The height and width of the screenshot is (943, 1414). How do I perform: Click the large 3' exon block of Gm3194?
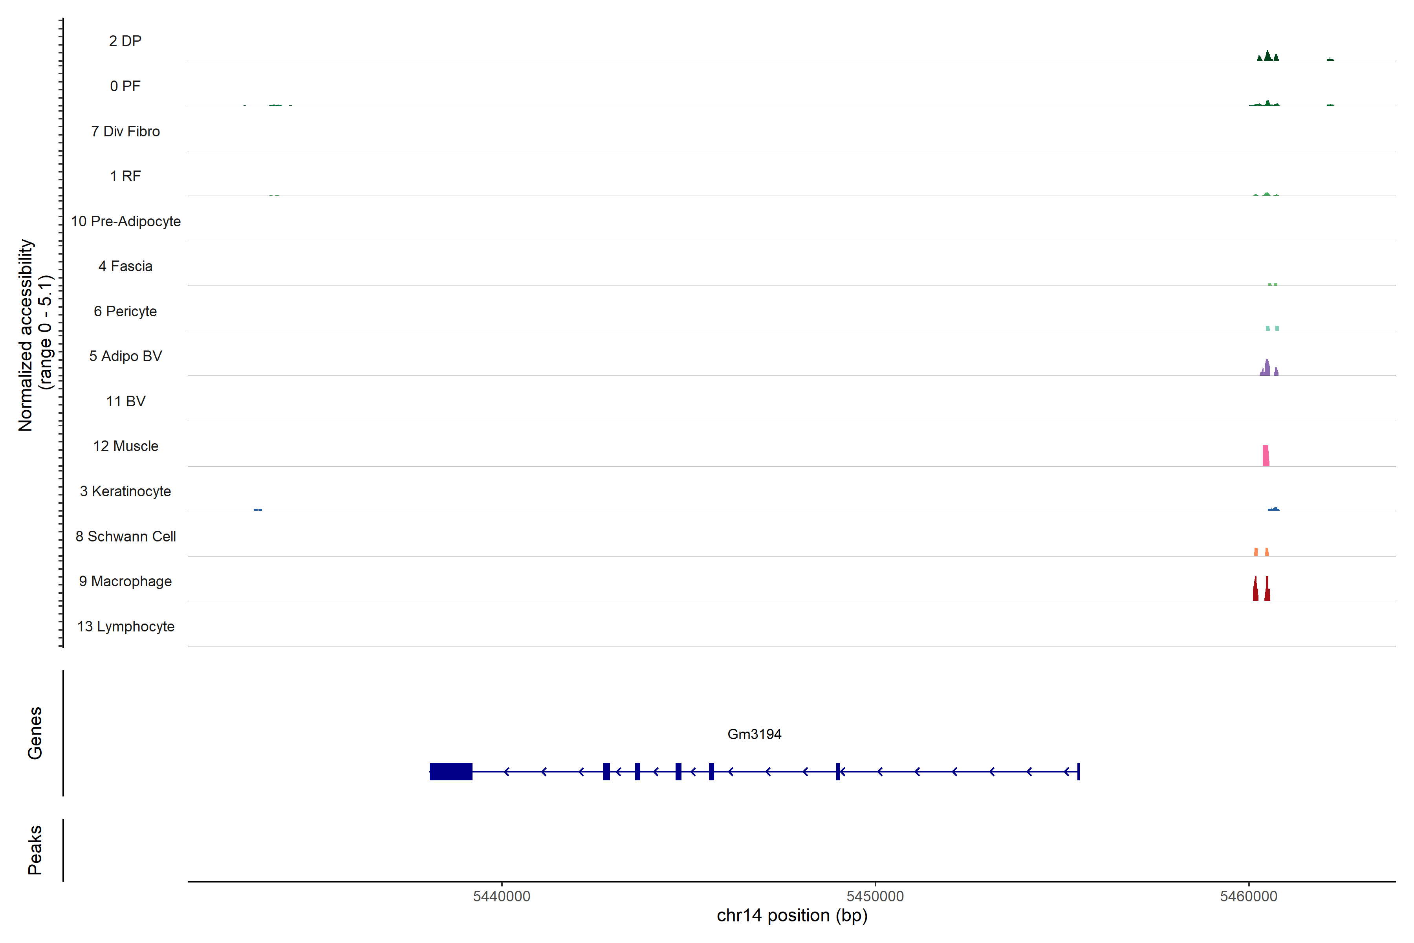click(x=451, y=772)
